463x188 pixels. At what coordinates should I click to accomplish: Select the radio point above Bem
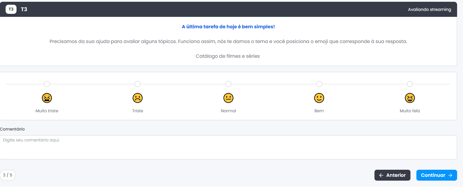319,84
